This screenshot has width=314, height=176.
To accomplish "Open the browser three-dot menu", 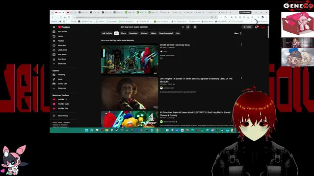I will (x=266, y=18).
